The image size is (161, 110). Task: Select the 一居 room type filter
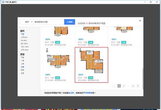pyautogui.click(x=23, y=60)
